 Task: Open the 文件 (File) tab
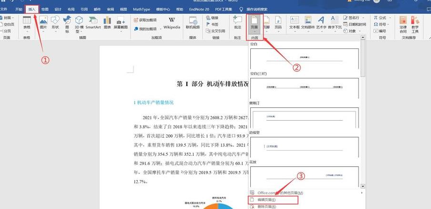click(x=4, y=9)
